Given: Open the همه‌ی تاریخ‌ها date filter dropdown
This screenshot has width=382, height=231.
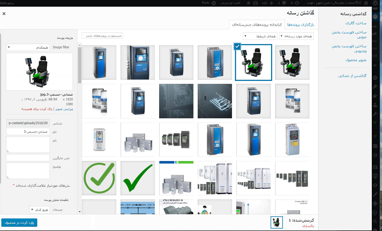Looking at the screenshot, I should (x=260, y=36).
